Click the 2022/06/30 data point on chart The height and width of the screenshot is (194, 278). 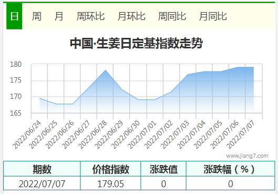point(138,100)
